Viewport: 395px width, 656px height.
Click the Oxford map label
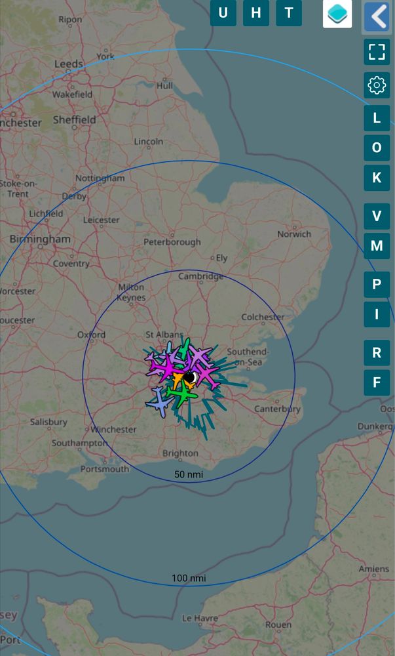[92, 335]
